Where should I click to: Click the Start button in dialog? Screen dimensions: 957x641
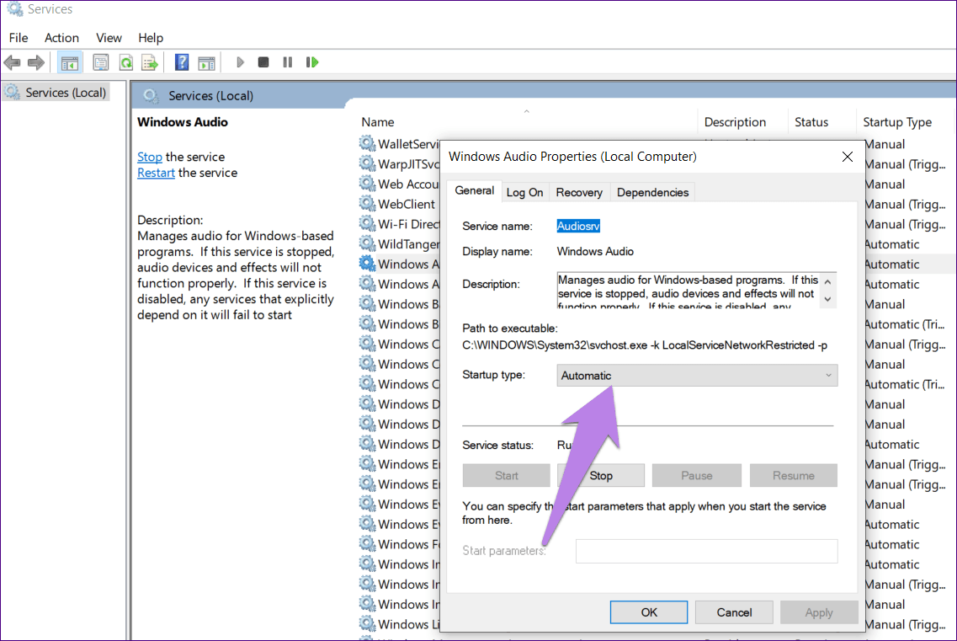click(507, 475)
